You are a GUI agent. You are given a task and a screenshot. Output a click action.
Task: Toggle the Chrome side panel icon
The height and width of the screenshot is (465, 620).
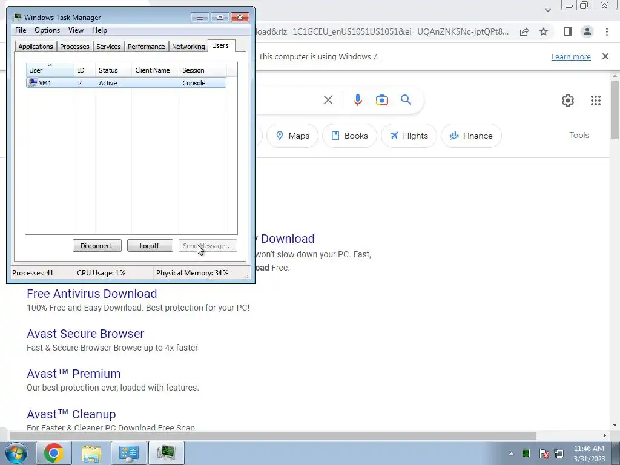pyautogui.click(x=568, y=31)
